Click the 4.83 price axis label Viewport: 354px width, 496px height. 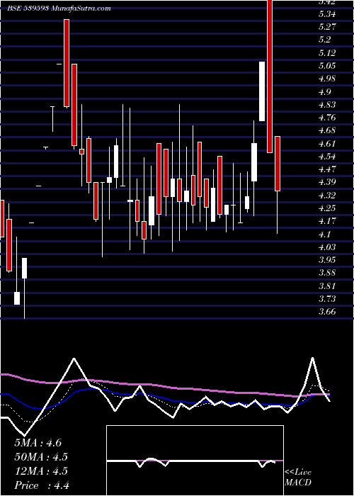[327, 105]
